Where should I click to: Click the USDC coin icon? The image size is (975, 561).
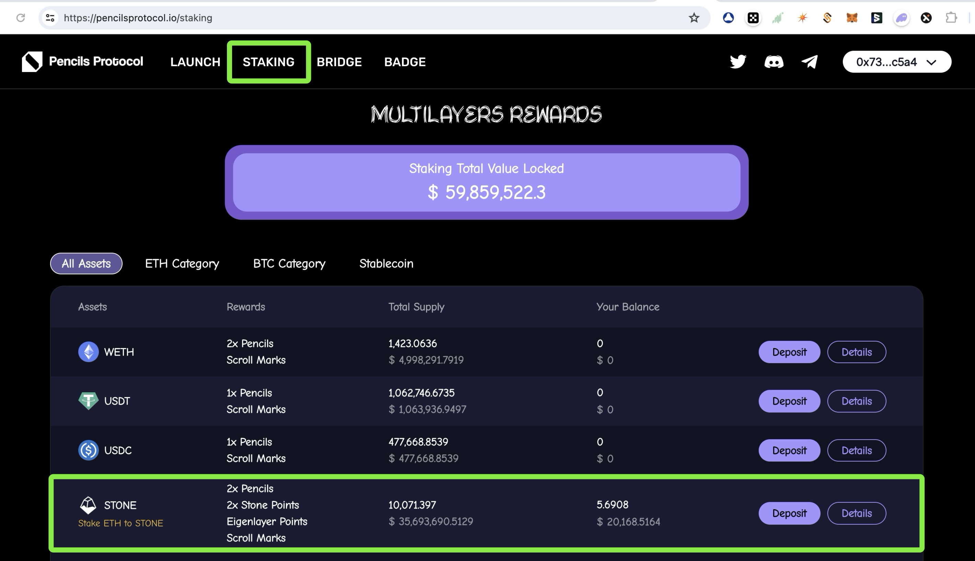point(88,450)
